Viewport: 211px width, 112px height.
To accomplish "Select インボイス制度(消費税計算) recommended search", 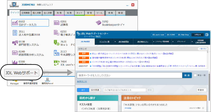I will (x=96, y=109).
